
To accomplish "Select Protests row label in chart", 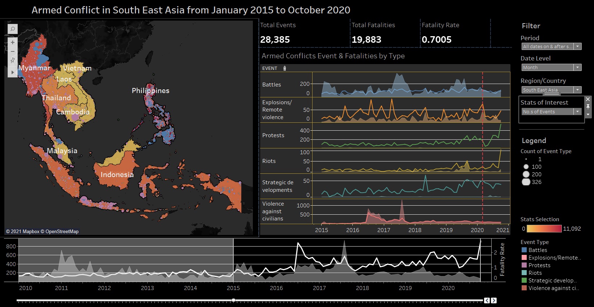I will click(273, 135).
